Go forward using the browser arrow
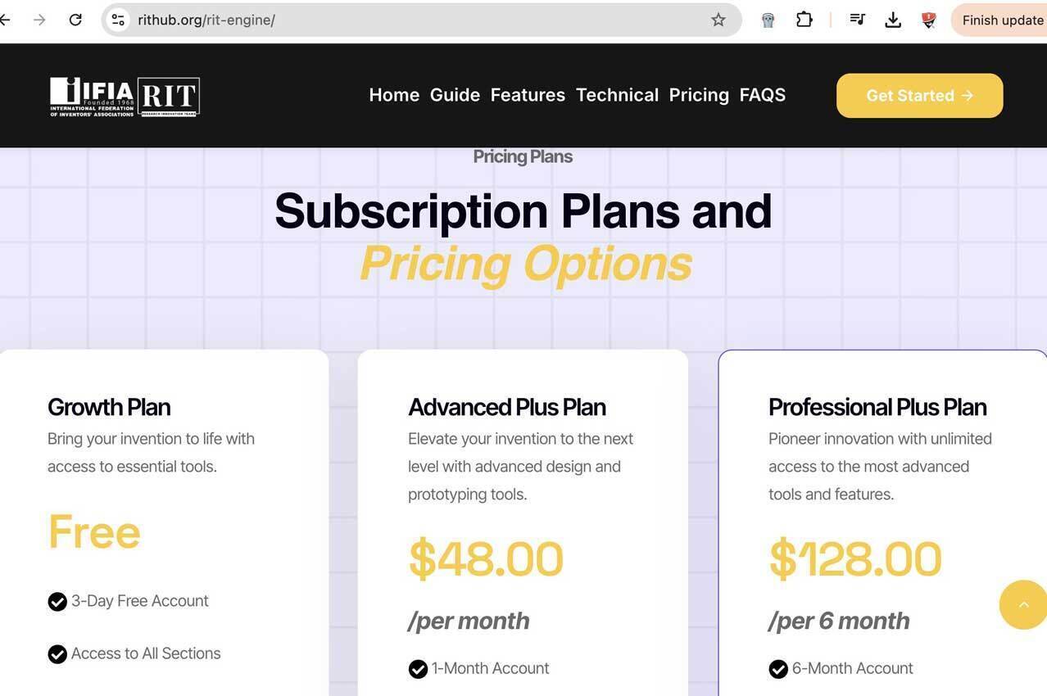Viewport: 1047px width, 696px height. pyautogui.click(x=39, y=20)
